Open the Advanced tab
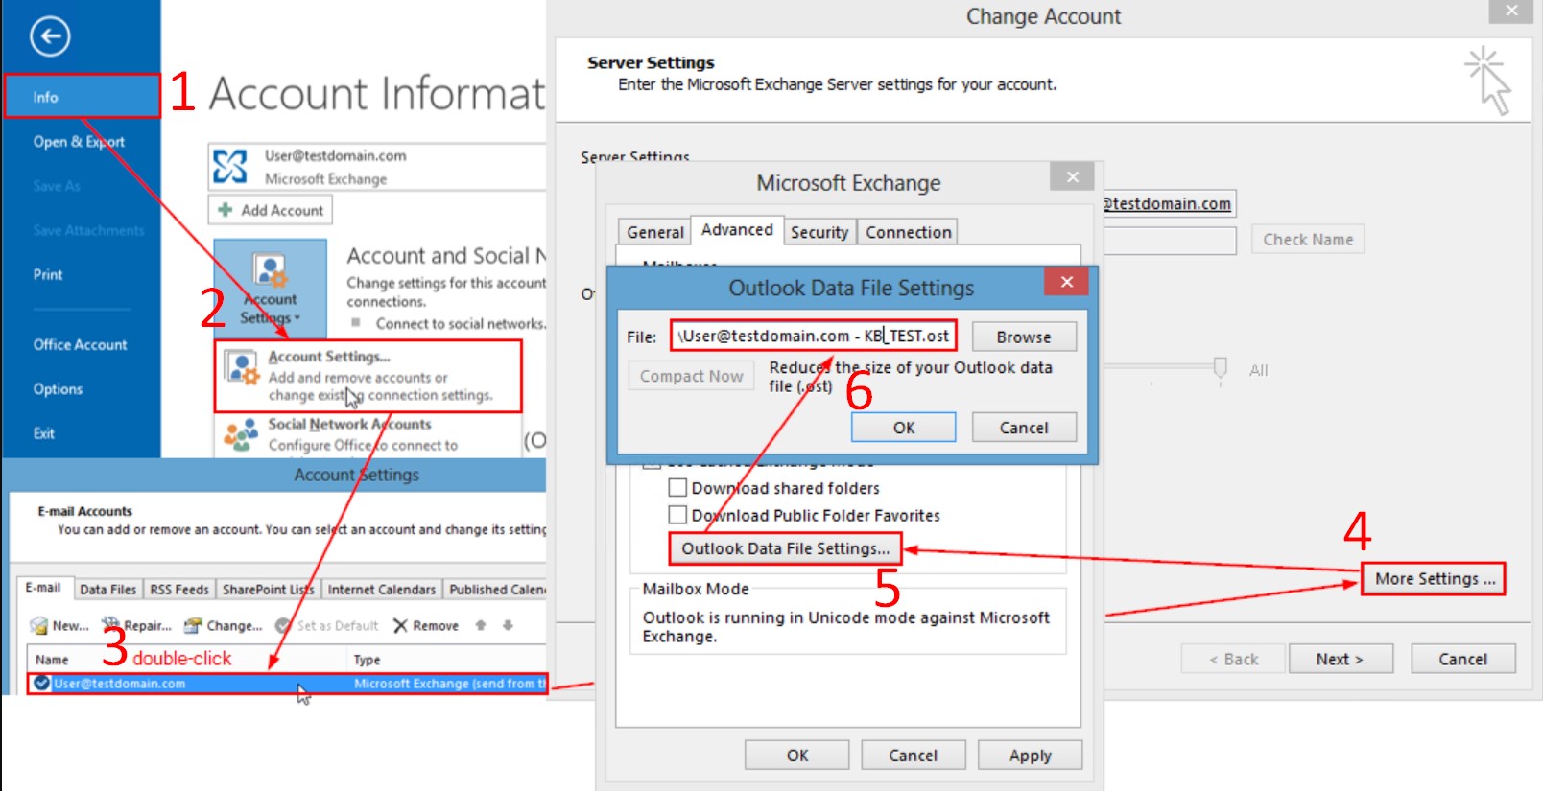The height and width of the screenshot is (791, 1543). (x=737, y=230)
